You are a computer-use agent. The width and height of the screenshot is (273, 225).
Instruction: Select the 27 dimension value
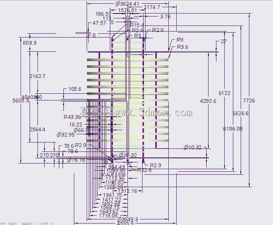click(223, 42)
